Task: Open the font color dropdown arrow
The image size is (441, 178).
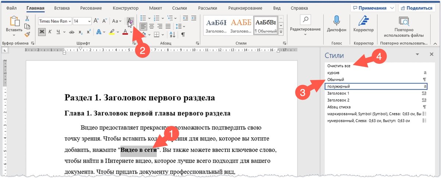Action: coord(131,32)
